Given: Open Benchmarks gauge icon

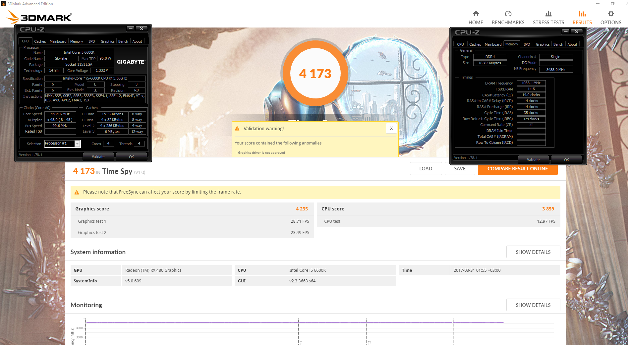Looking at the screenshot, I should click(x=508, y=14).
